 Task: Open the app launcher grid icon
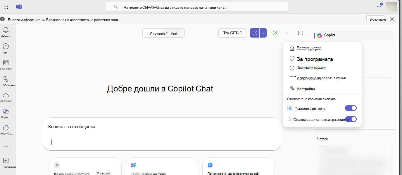(x=6, y=7)
